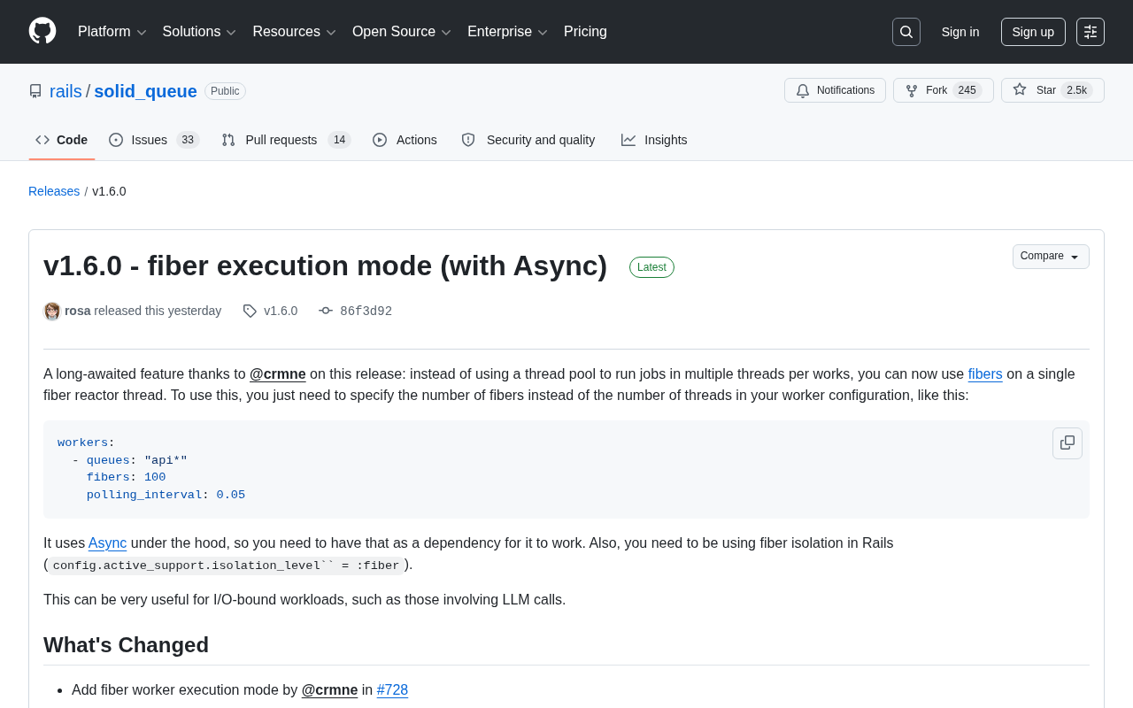Open the Security and quality tab
This screenshot has width=1133, height=708.
tap(528, 140)
